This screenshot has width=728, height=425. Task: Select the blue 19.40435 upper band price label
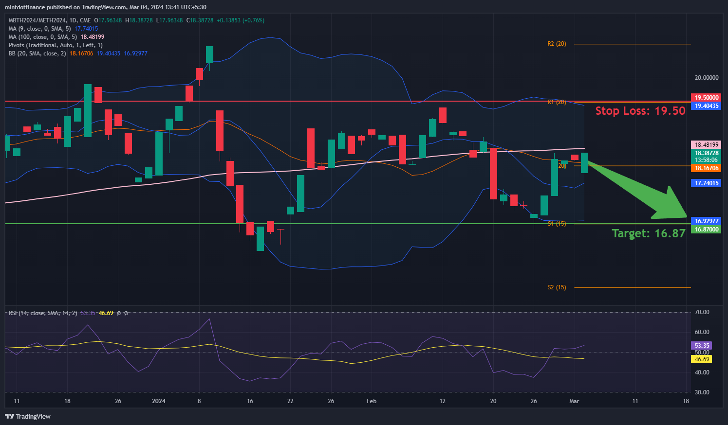point(707,106)
